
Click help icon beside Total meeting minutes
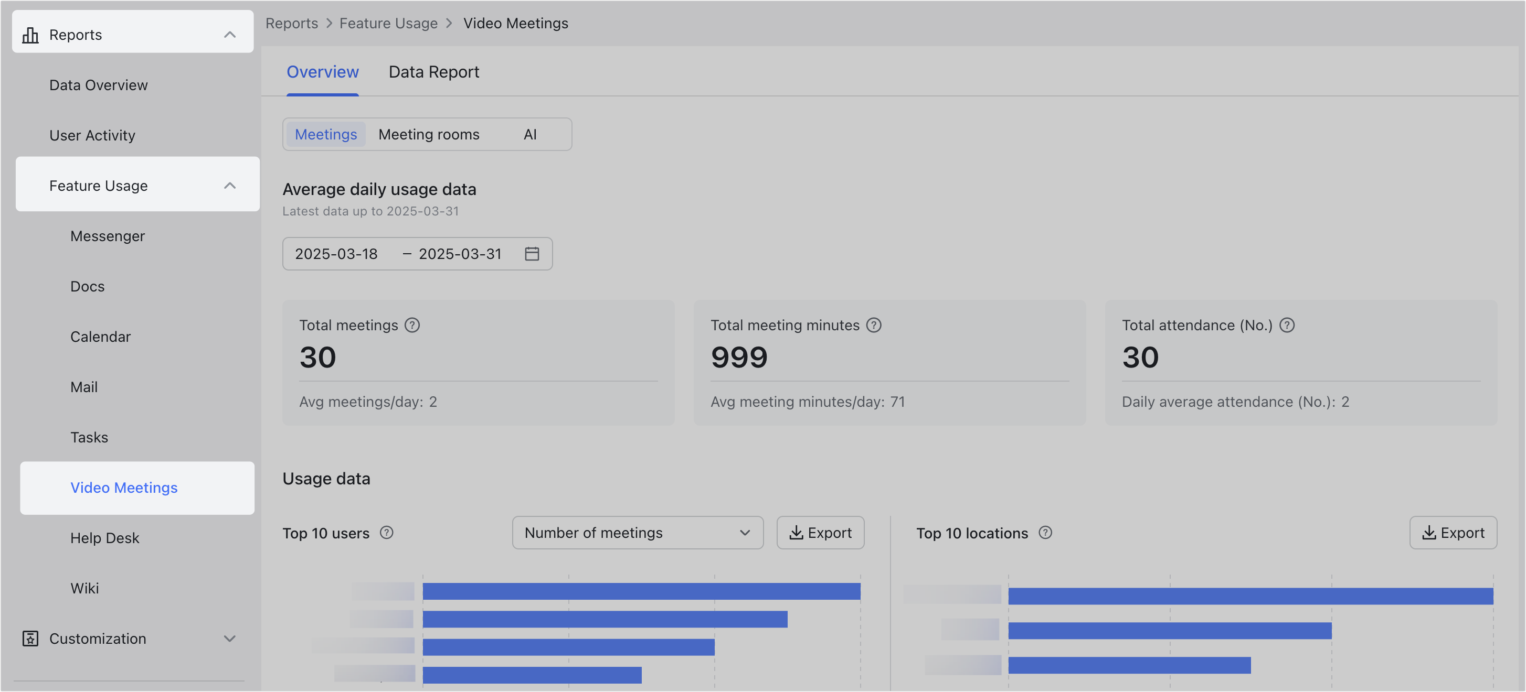click(x=874, y=326)
